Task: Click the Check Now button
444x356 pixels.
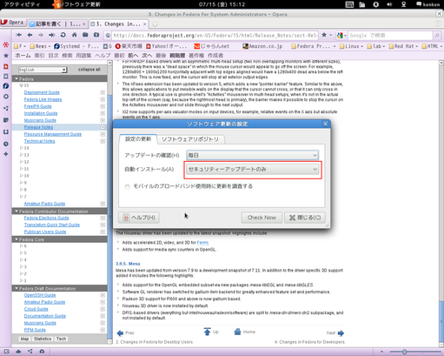Action: click(262, 218)
